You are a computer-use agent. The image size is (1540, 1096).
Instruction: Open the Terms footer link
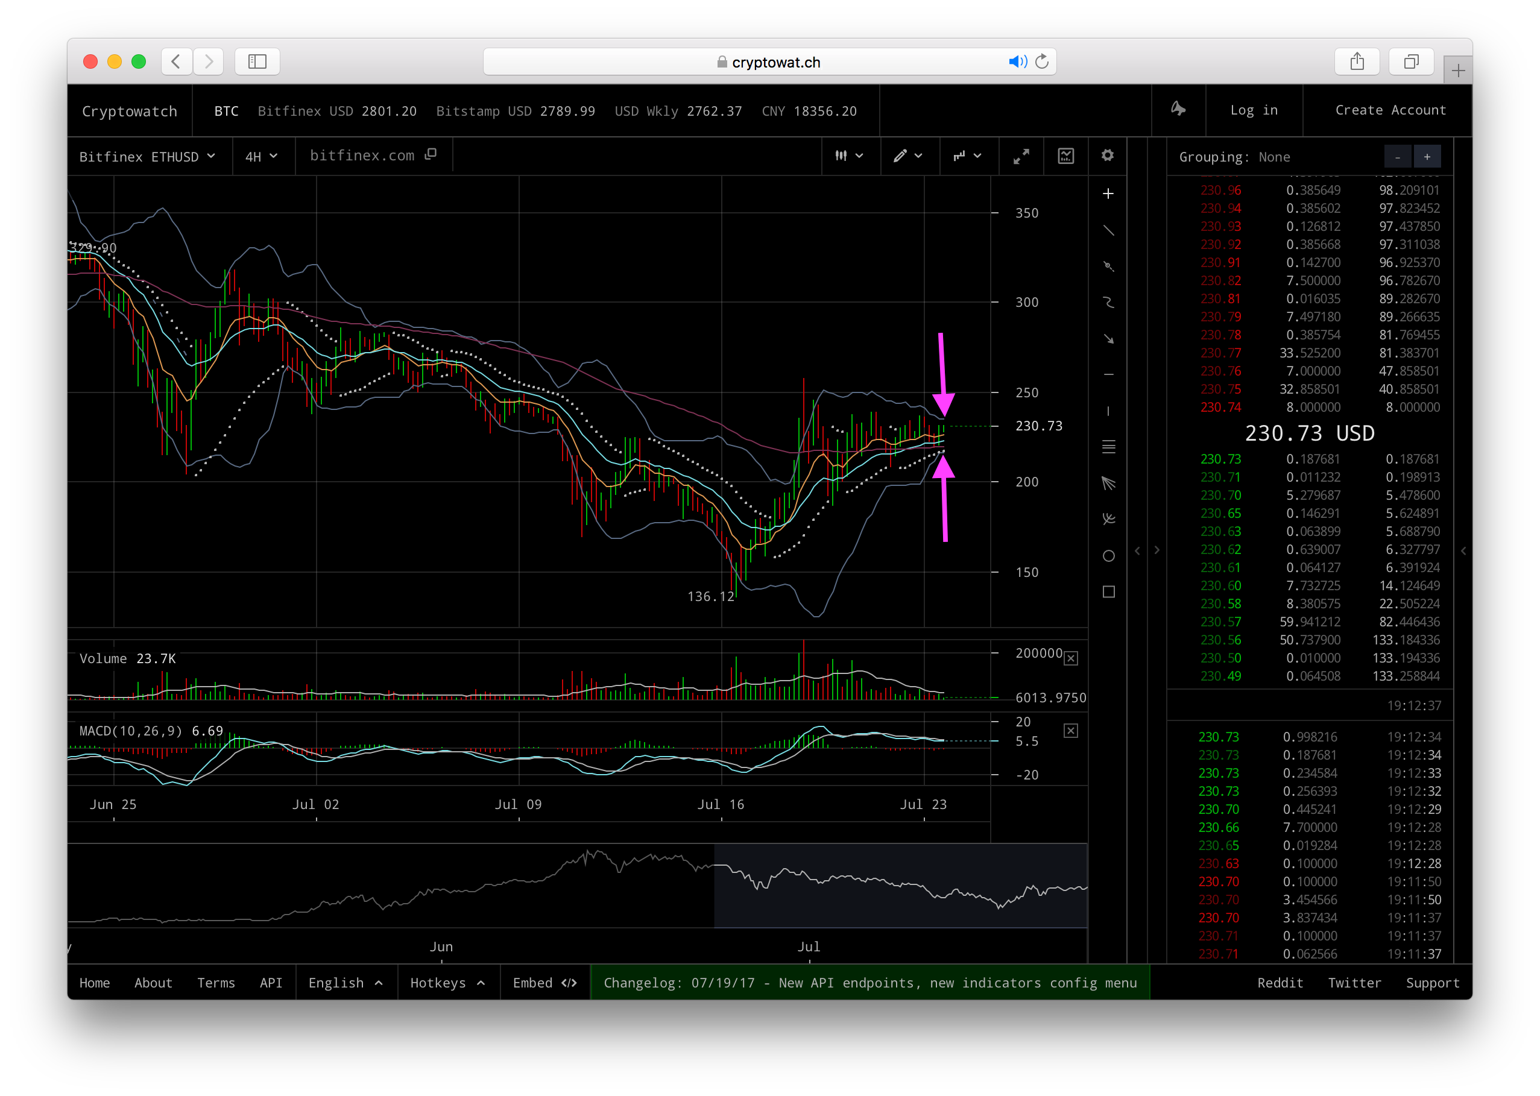point(216,983)
